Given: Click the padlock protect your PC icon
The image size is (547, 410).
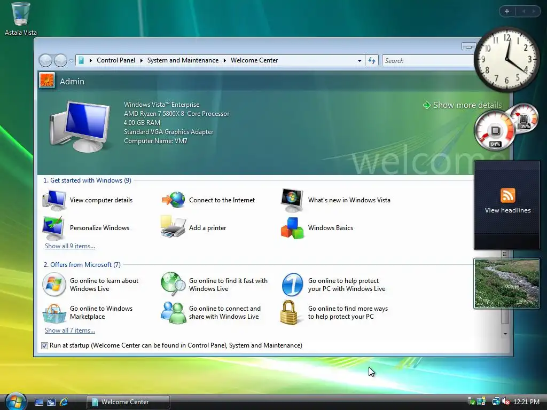Looking at the screenshot, I should [x=289, y=313].
